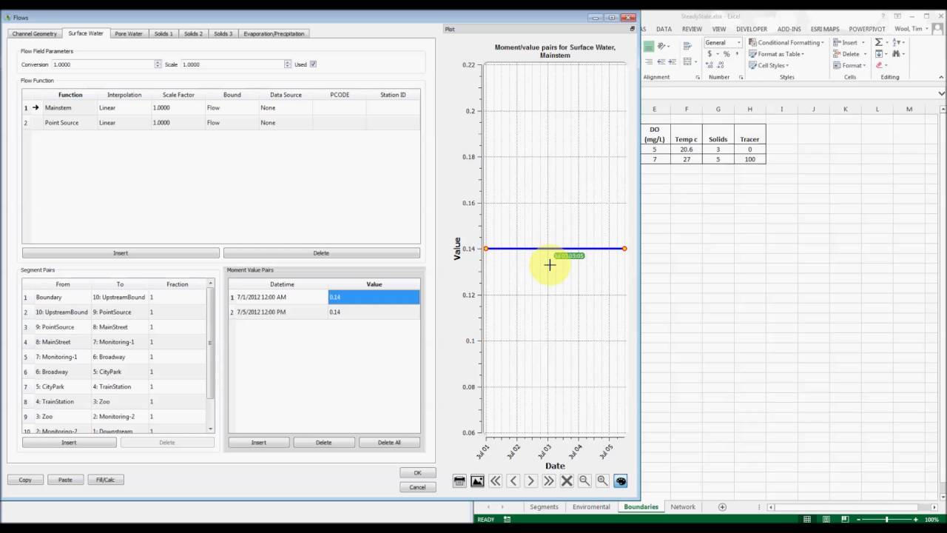
Task: Open the plot color palette icon
Action: [621, 481]
